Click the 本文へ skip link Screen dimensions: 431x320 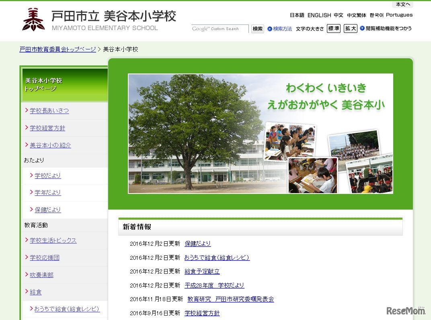[402, 4]
